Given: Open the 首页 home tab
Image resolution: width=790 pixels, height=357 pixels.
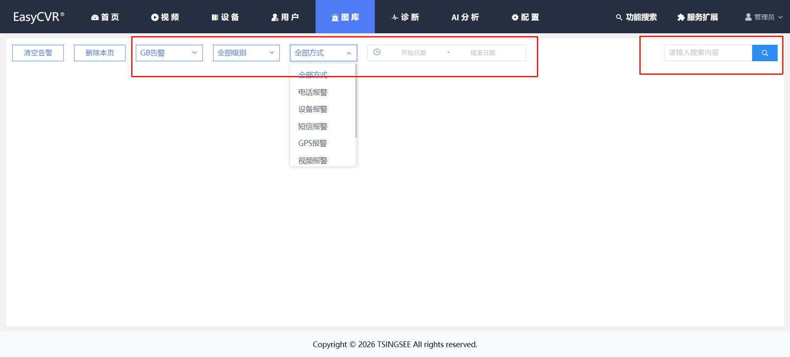Looking at the screenshot, I should [105, 17].
